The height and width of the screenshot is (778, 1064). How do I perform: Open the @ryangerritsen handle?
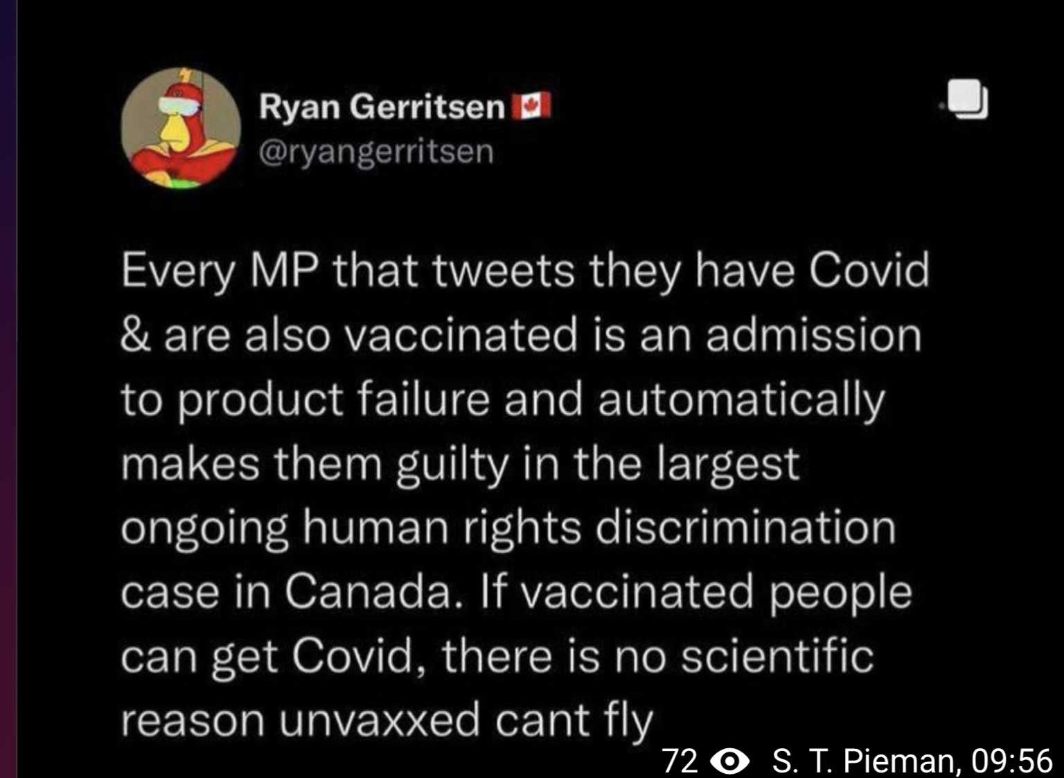point(376,152)
